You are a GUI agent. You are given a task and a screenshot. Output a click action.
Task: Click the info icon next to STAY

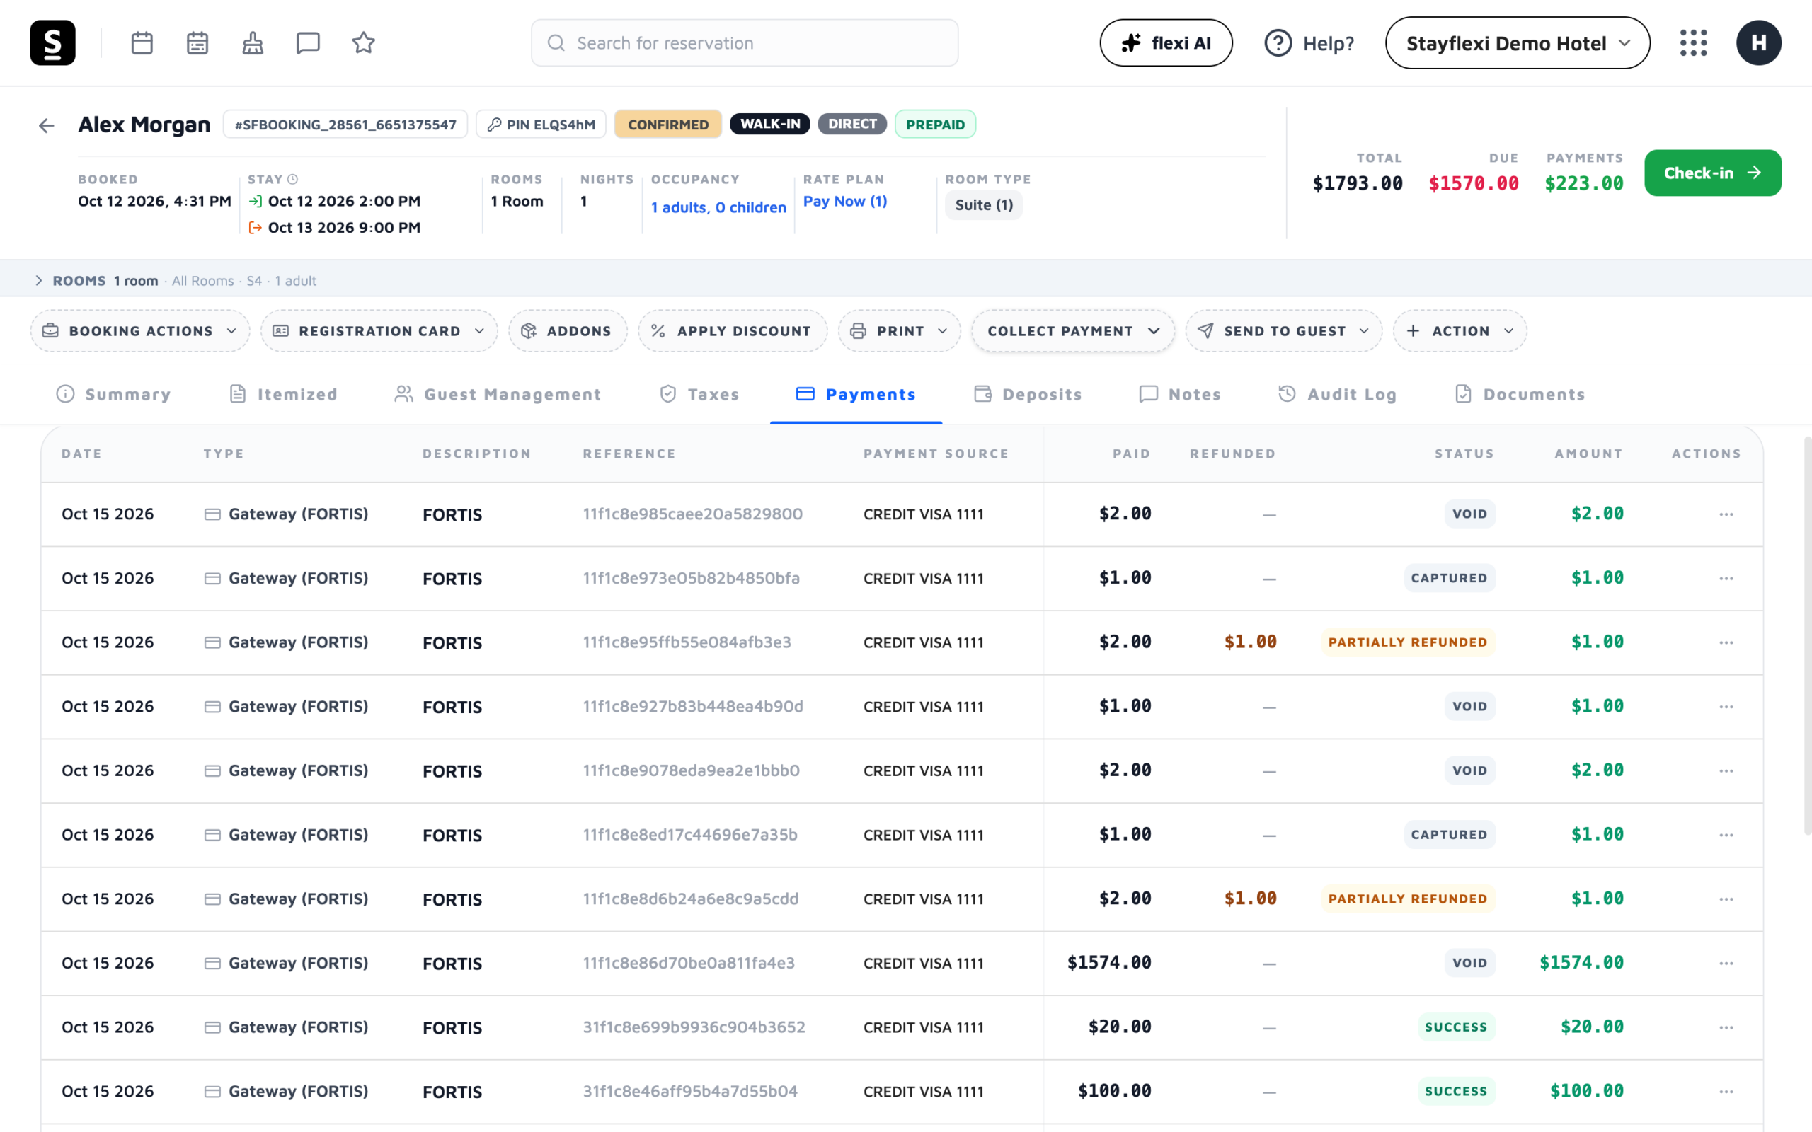pyautogui.click(x=294, y=180)
